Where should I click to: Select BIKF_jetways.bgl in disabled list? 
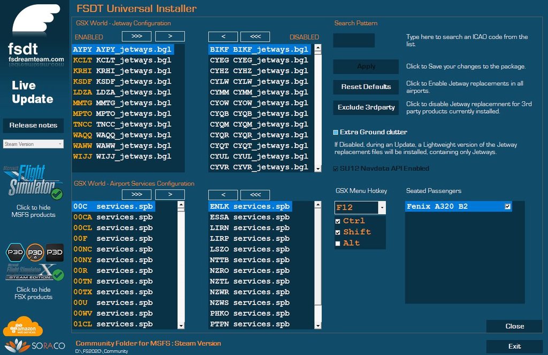click(260, 49)
